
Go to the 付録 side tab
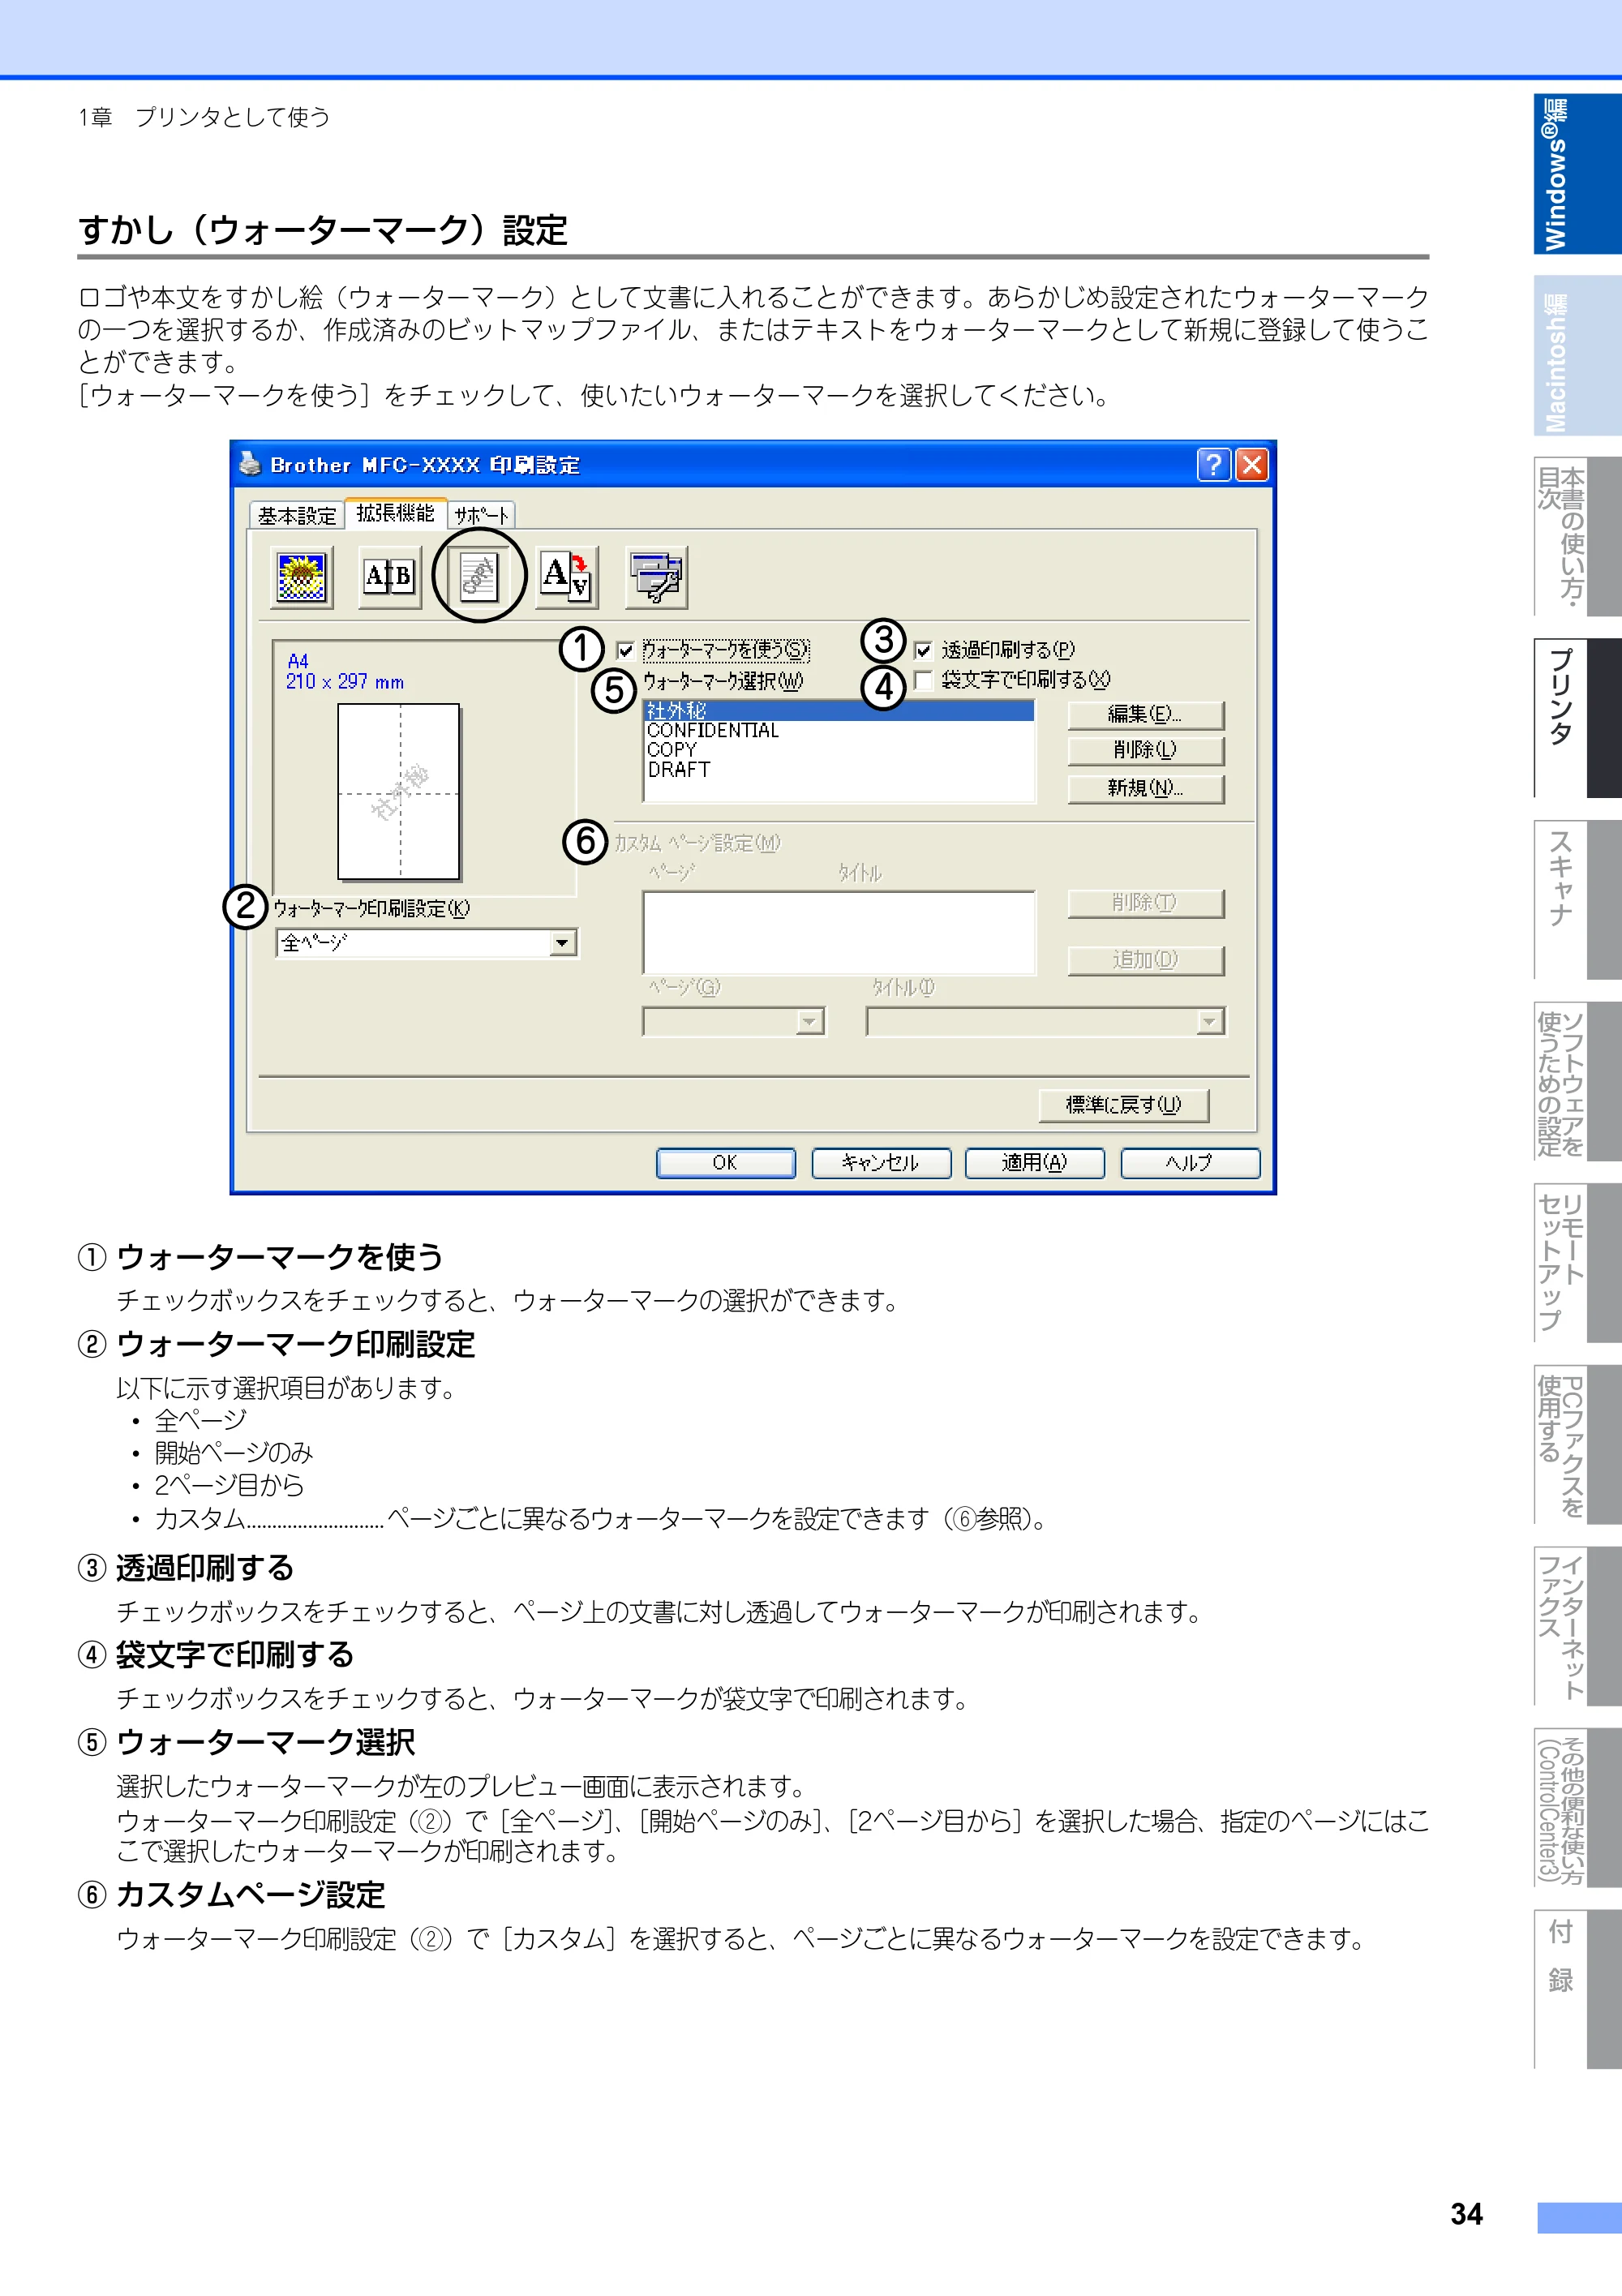tap(1577, 1988)
